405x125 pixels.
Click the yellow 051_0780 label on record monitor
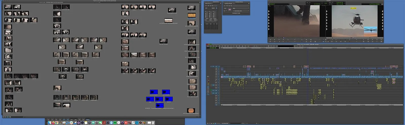point(353,8)
